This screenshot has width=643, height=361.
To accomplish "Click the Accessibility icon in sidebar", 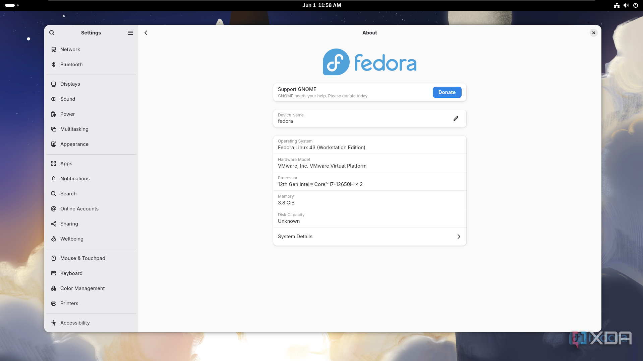I will coord(54,323).
